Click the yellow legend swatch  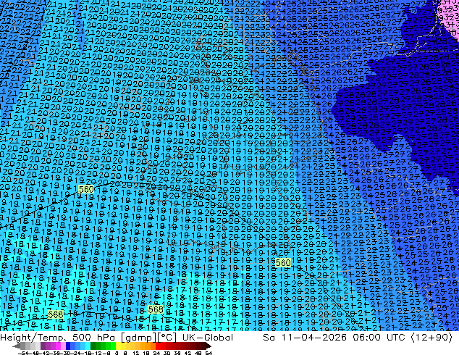[118, 346]
